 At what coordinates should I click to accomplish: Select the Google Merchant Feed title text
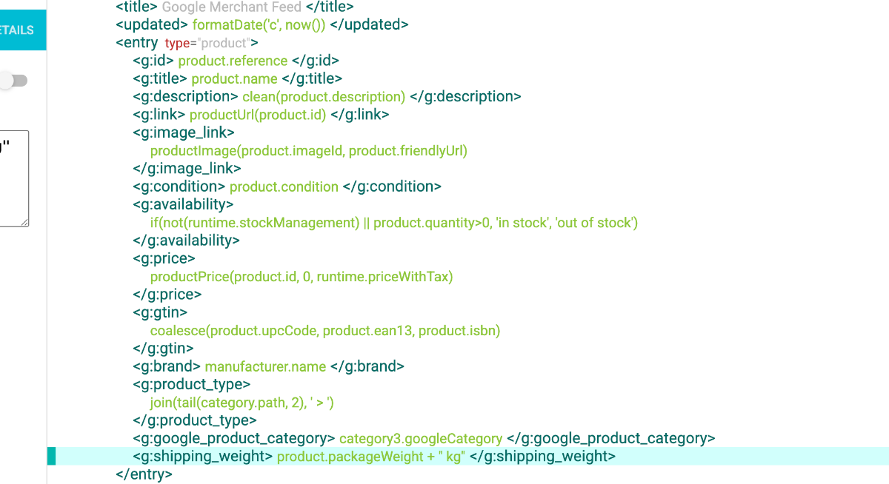tap(232, 7)
